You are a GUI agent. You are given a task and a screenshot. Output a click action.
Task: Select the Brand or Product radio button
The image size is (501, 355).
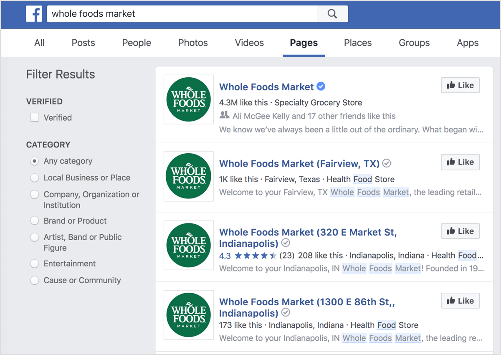coord(35,221)
